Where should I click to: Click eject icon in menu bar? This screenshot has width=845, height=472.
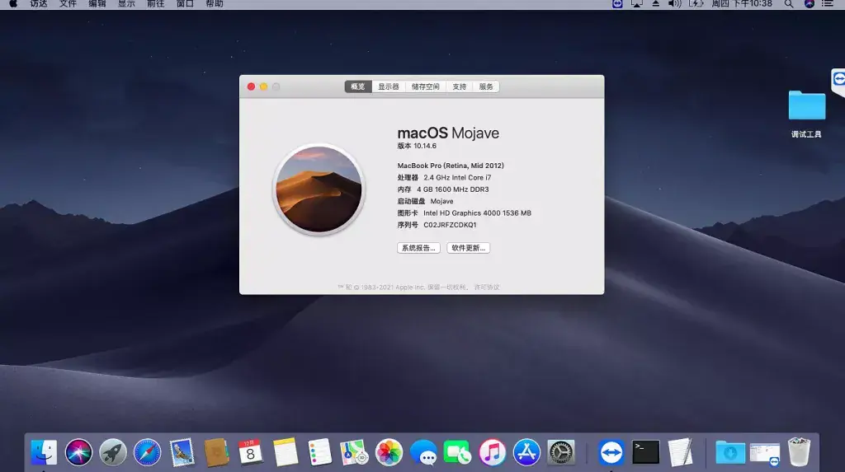pos(656,4)
